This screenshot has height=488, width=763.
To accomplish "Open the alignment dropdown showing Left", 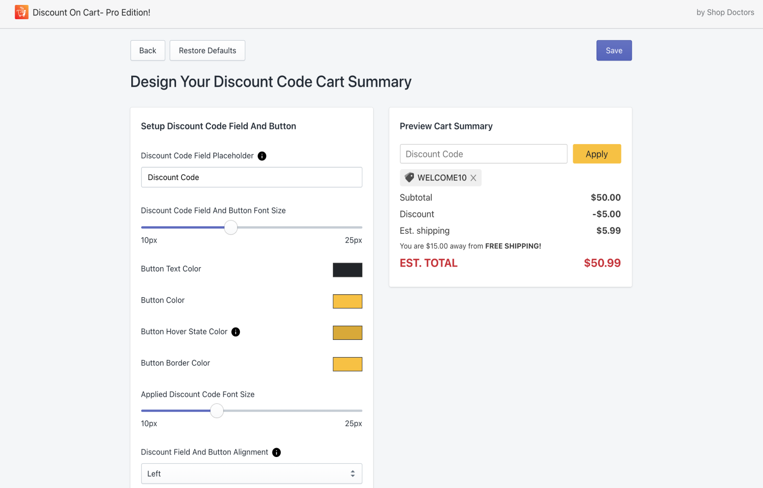I will click(x=251, y=474).
